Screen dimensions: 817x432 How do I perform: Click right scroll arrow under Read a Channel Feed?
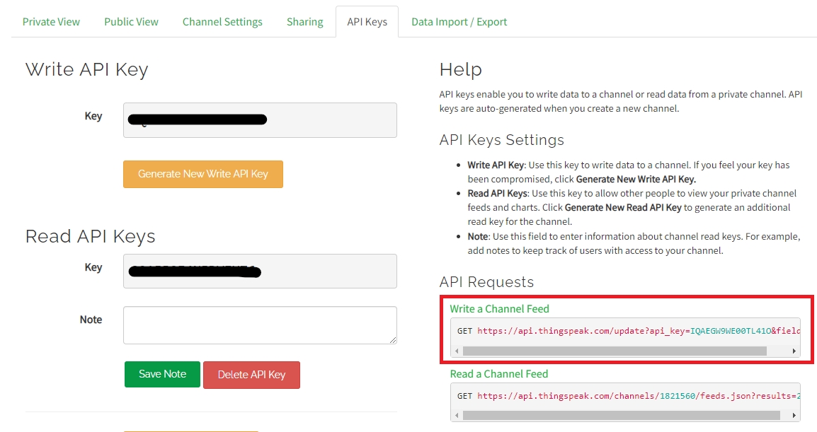coord(794,416)
